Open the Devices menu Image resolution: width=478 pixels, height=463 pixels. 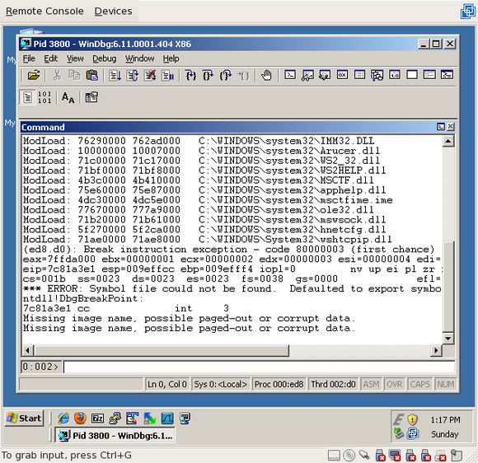tap(113, 12)
